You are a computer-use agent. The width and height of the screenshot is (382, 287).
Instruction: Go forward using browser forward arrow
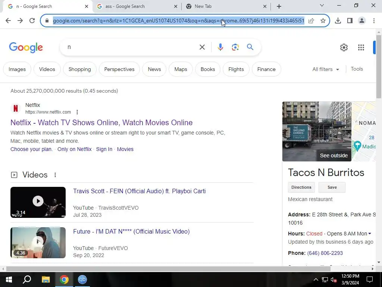point(20,21)
